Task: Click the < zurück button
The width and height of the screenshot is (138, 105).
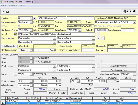Action: click(103, 93)
